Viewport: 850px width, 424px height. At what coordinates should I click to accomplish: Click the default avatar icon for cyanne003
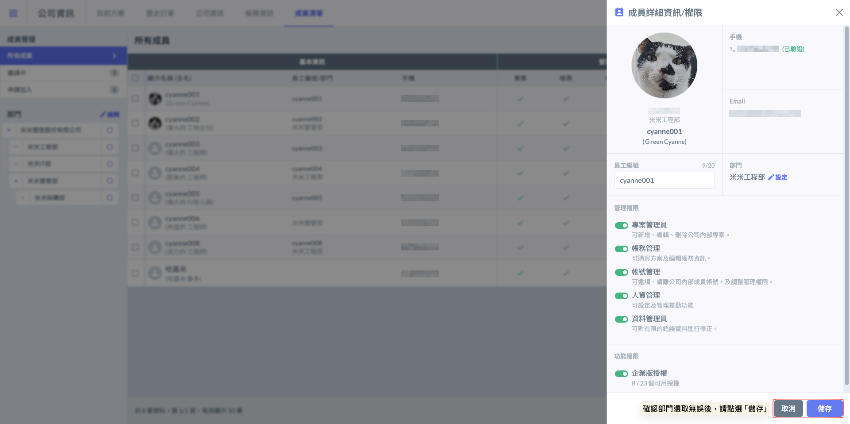click(x=155, y=148)
